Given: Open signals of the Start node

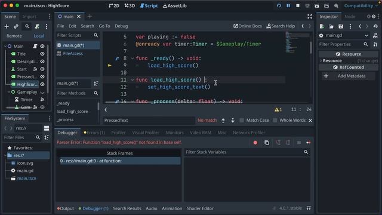Looking at the screenshot, I should pos(35,69).
